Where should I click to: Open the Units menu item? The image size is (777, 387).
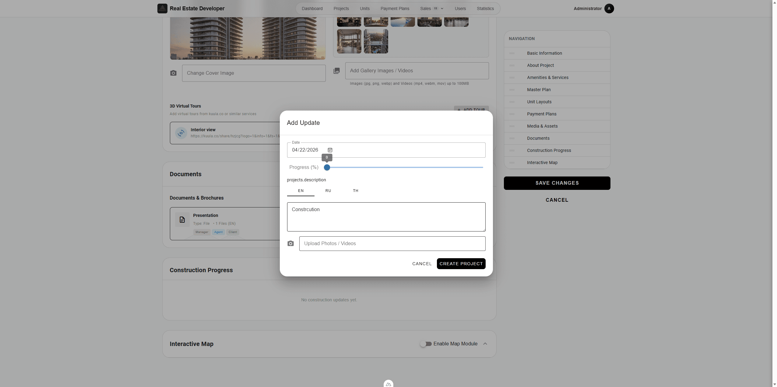click(365, 9)
